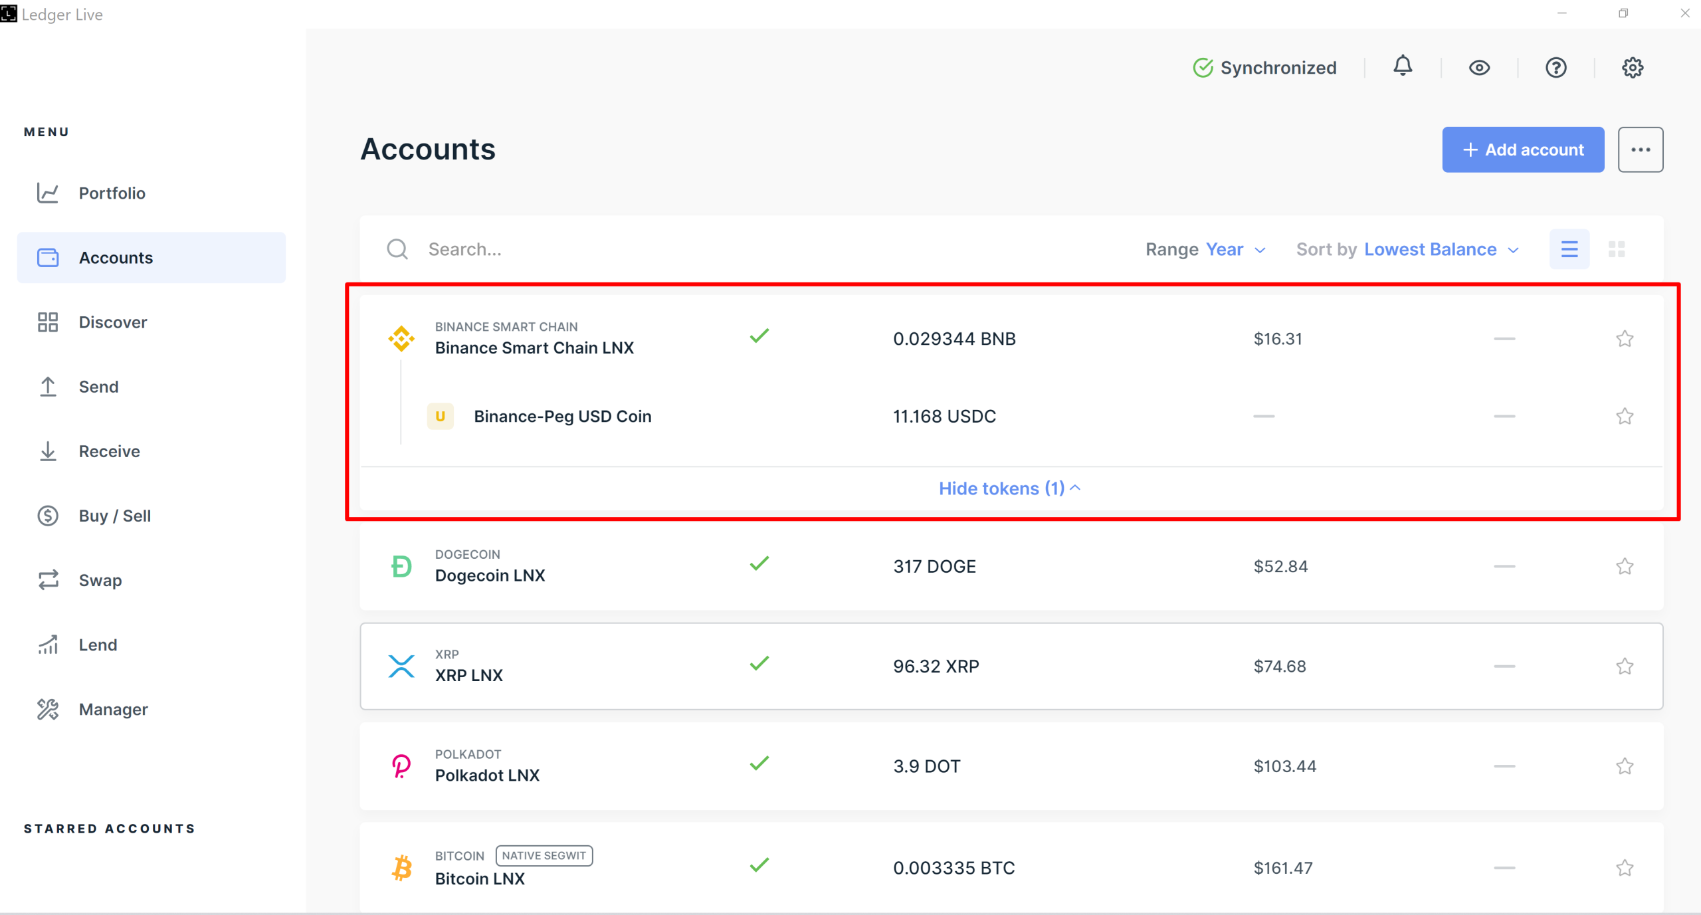Open the Range Year dropdown
The image size is (1701, 915).
click(x=1205, y=250)
